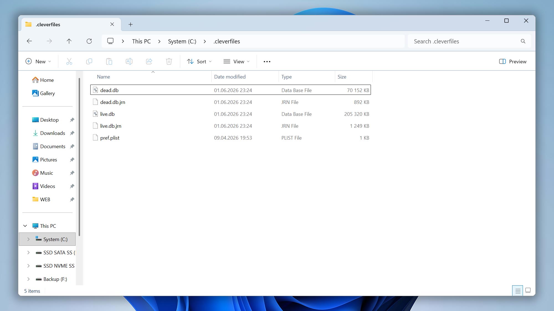Go back with the left arrow button

pos(29,41)
